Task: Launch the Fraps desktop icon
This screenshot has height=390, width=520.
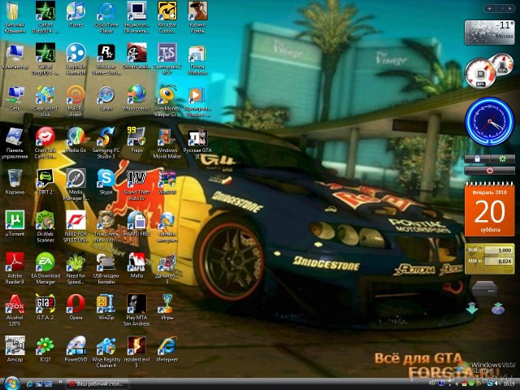Action: [x=136, y=136]
